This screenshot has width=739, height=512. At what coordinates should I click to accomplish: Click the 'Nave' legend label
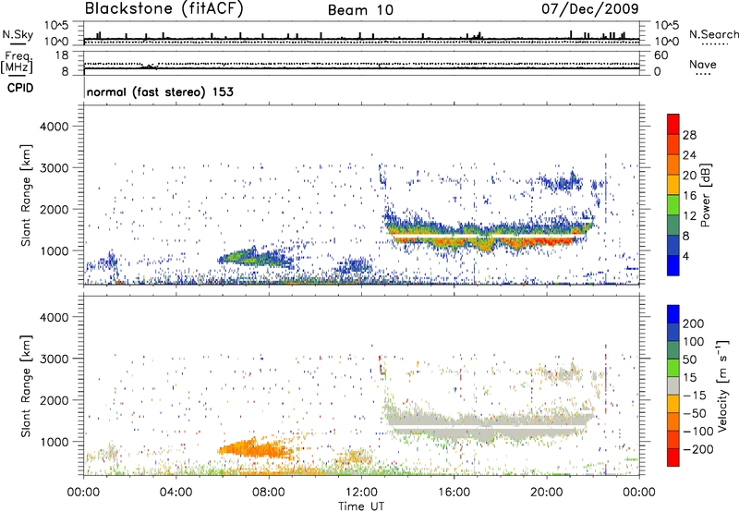click(x=703, y=64)
